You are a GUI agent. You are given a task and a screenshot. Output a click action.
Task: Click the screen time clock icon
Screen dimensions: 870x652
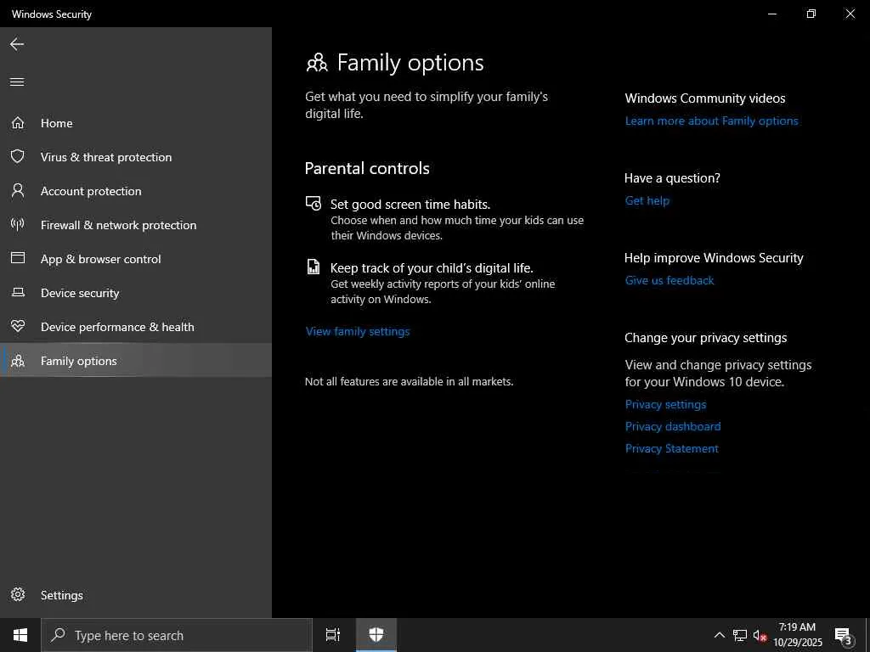[x=314, y=204]
